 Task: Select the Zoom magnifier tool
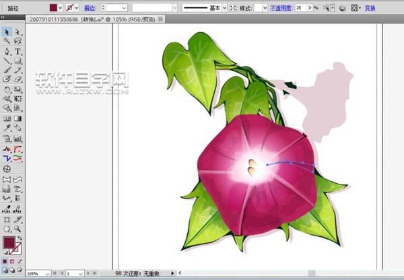18,228
